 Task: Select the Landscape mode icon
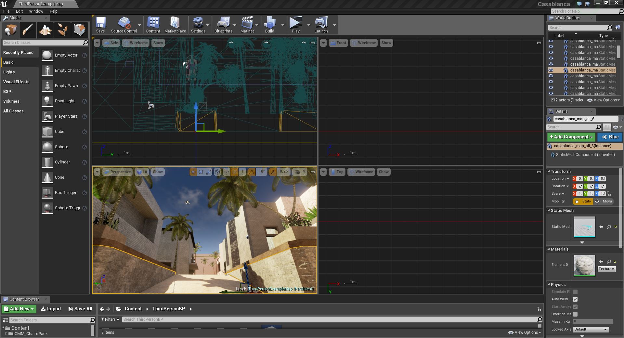[x=45, y=30]
